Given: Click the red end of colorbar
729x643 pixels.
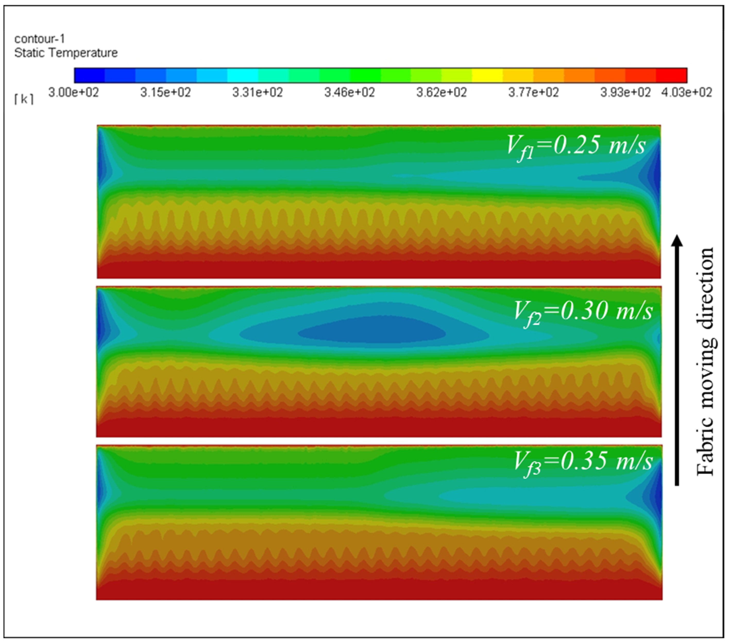Looking at the screenshot, I should [672, 75].
